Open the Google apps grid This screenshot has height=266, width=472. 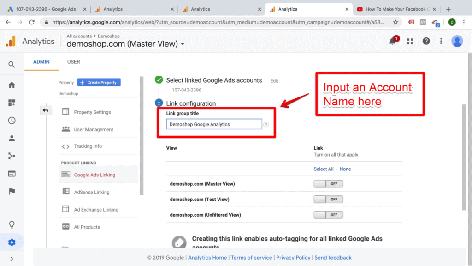[x=410, y=41]
